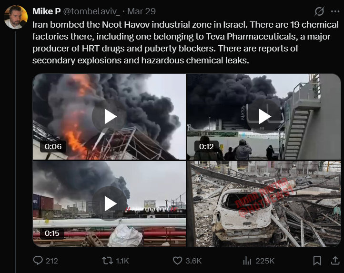Image resolution: width=344 pixels, height=273 pixels.
Task: Play the 0:15 shipping containers video
Action: tap(109, 204)
